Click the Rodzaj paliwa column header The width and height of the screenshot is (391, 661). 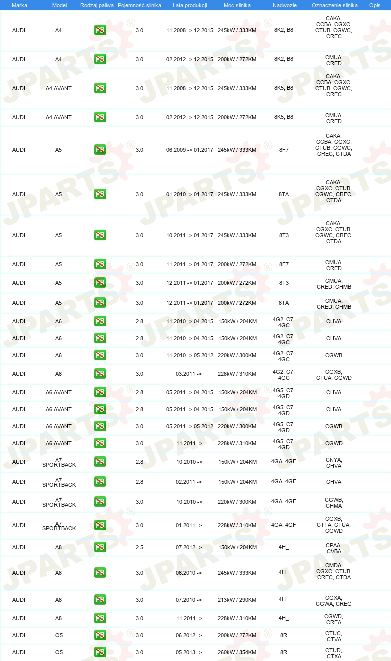click(97, 5)
